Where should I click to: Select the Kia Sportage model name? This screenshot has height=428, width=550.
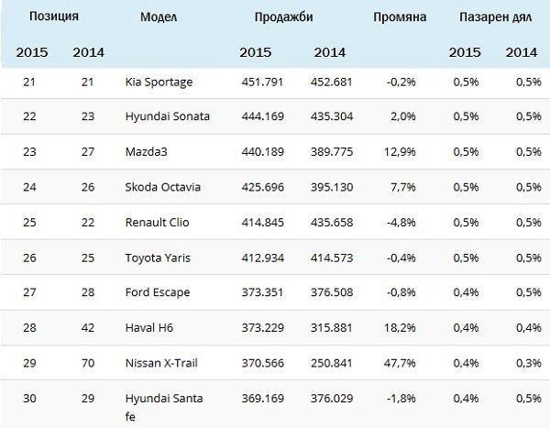pos(159,82)
